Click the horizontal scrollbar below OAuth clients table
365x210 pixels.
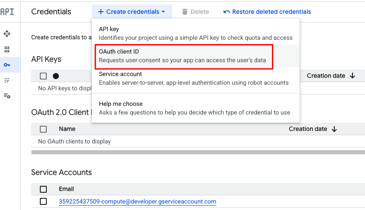pos(198,152)
